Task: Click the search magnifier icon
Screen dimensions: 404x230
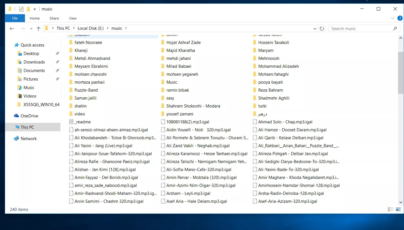Action: pos(395,29)
